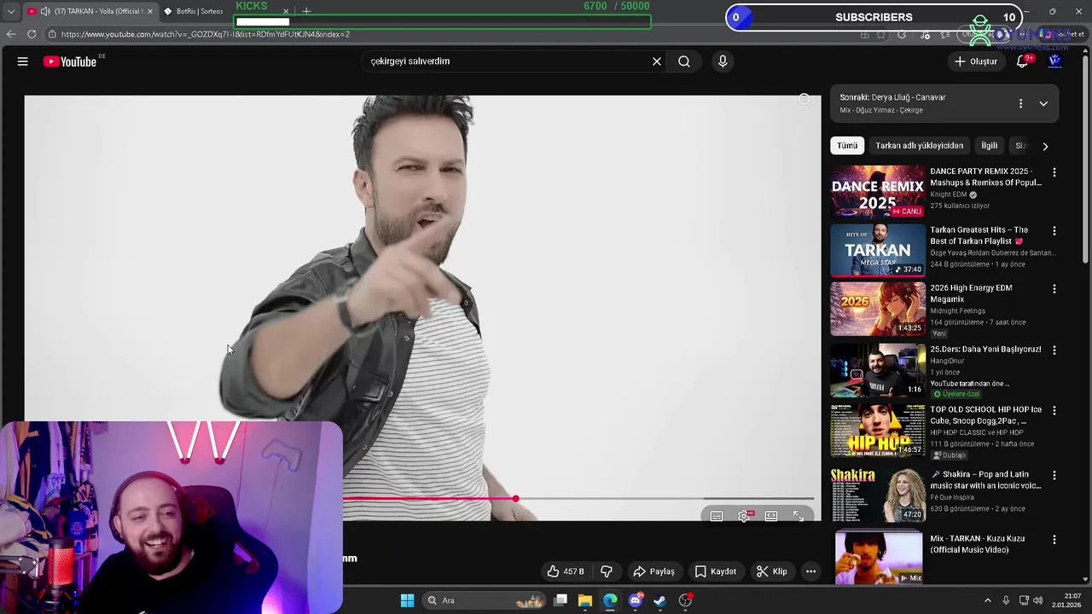Open options for Tarkan Greatest Hits video

coord(1054,231)
